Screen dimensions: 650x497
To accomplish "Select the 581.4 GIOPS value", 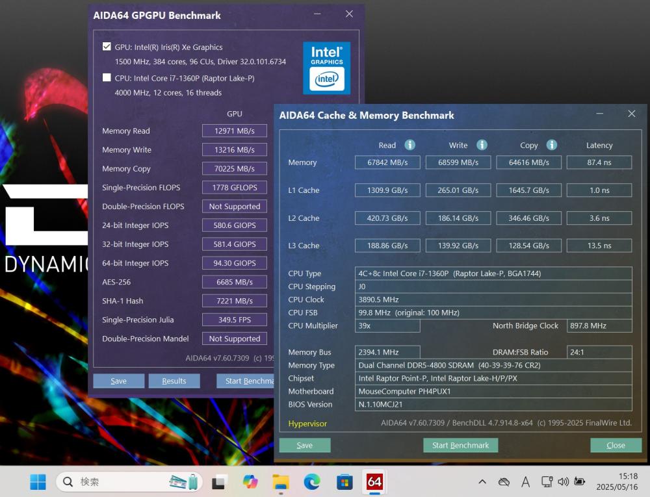I will (235, 244).
